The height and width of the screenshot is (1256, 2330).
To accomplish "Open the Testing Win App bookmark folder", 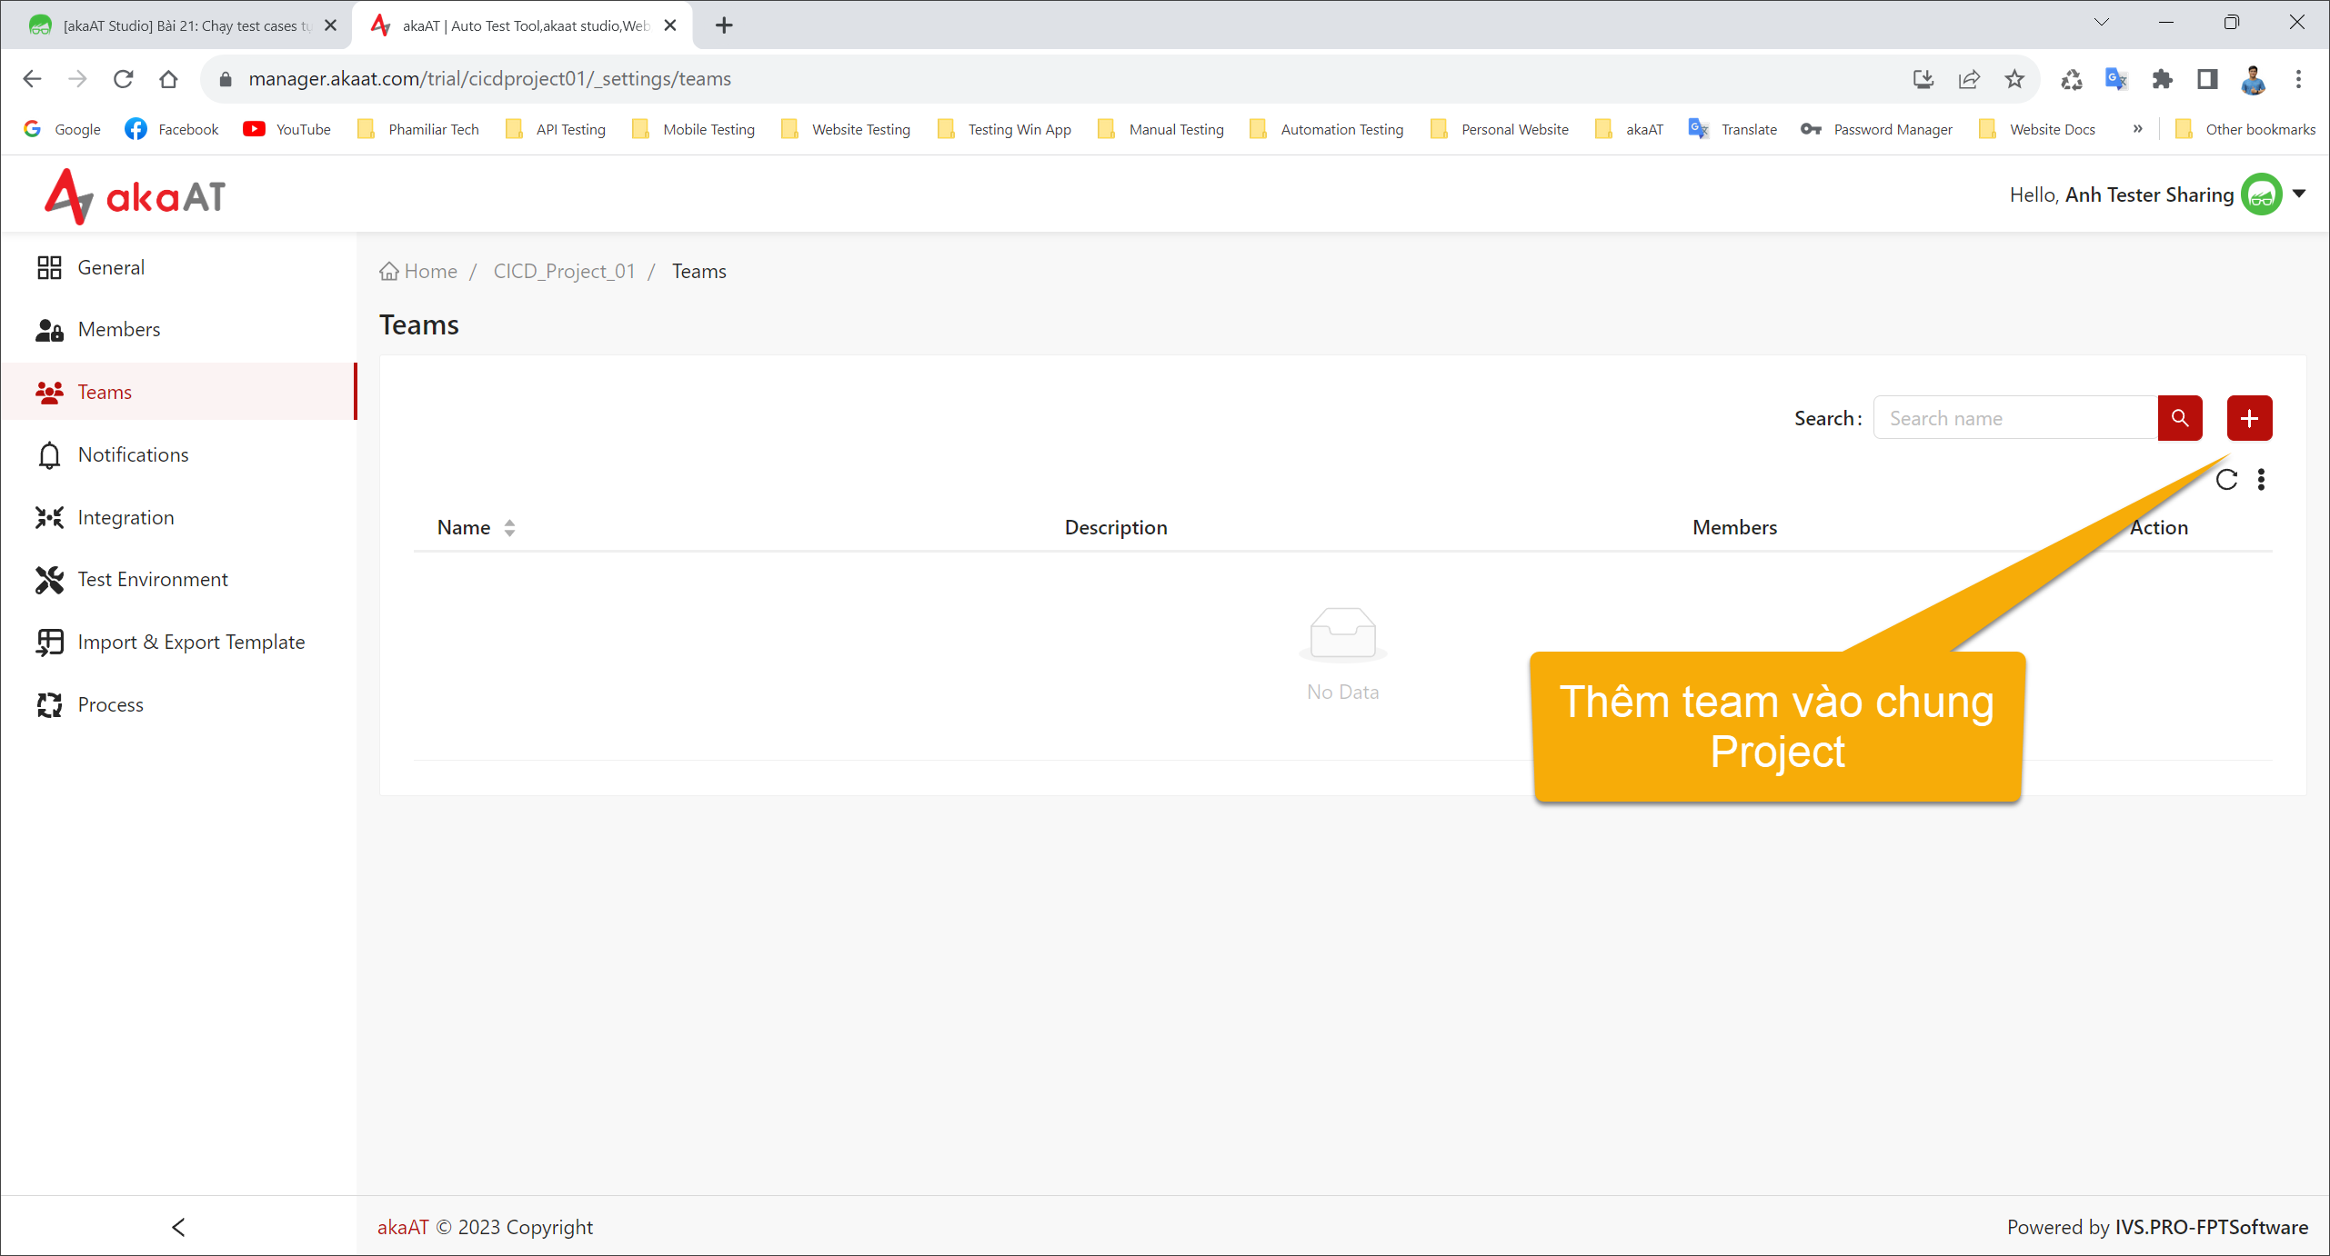I will 1005,129.
